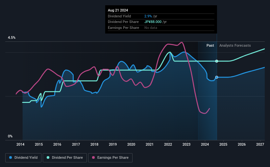Image resolution: width=270 pixels, height=167 pixels.
Task: Click the Analysts Forecasts label
Action: click(x=235, y=45)
